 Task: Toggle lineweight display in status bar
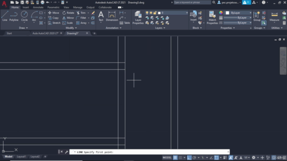tap(225, 157)
